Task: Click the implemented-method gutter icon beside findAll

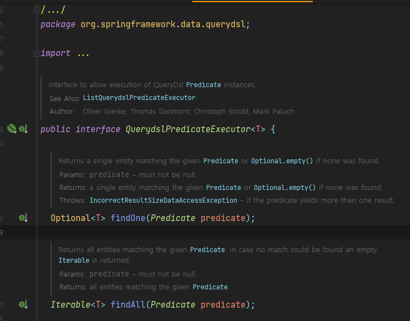Action: pyautogui.click(x=23, y=304)
